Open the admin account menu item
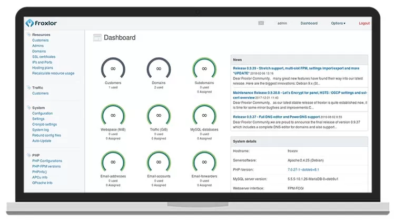Screen dimensions: 395x221 point(282,23)
